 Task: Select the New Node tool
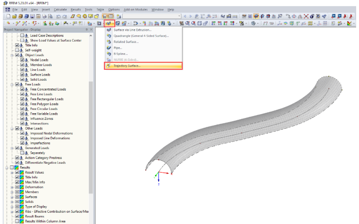click(9, 23)
